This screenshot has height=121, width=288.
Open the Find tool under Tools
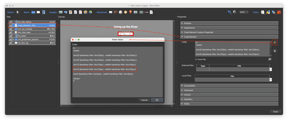point(263,12)
